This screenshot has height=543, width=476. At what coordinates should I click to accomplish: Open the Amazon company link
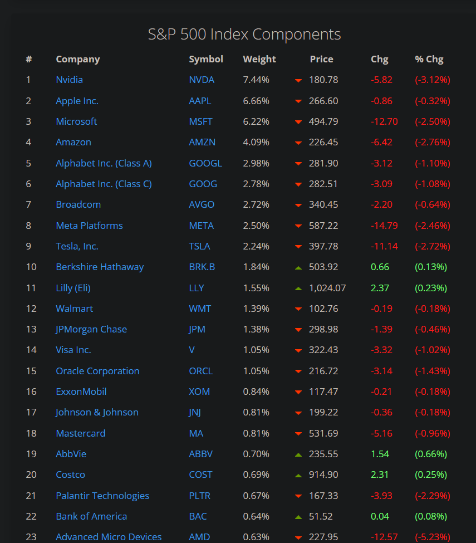(73, 143)
